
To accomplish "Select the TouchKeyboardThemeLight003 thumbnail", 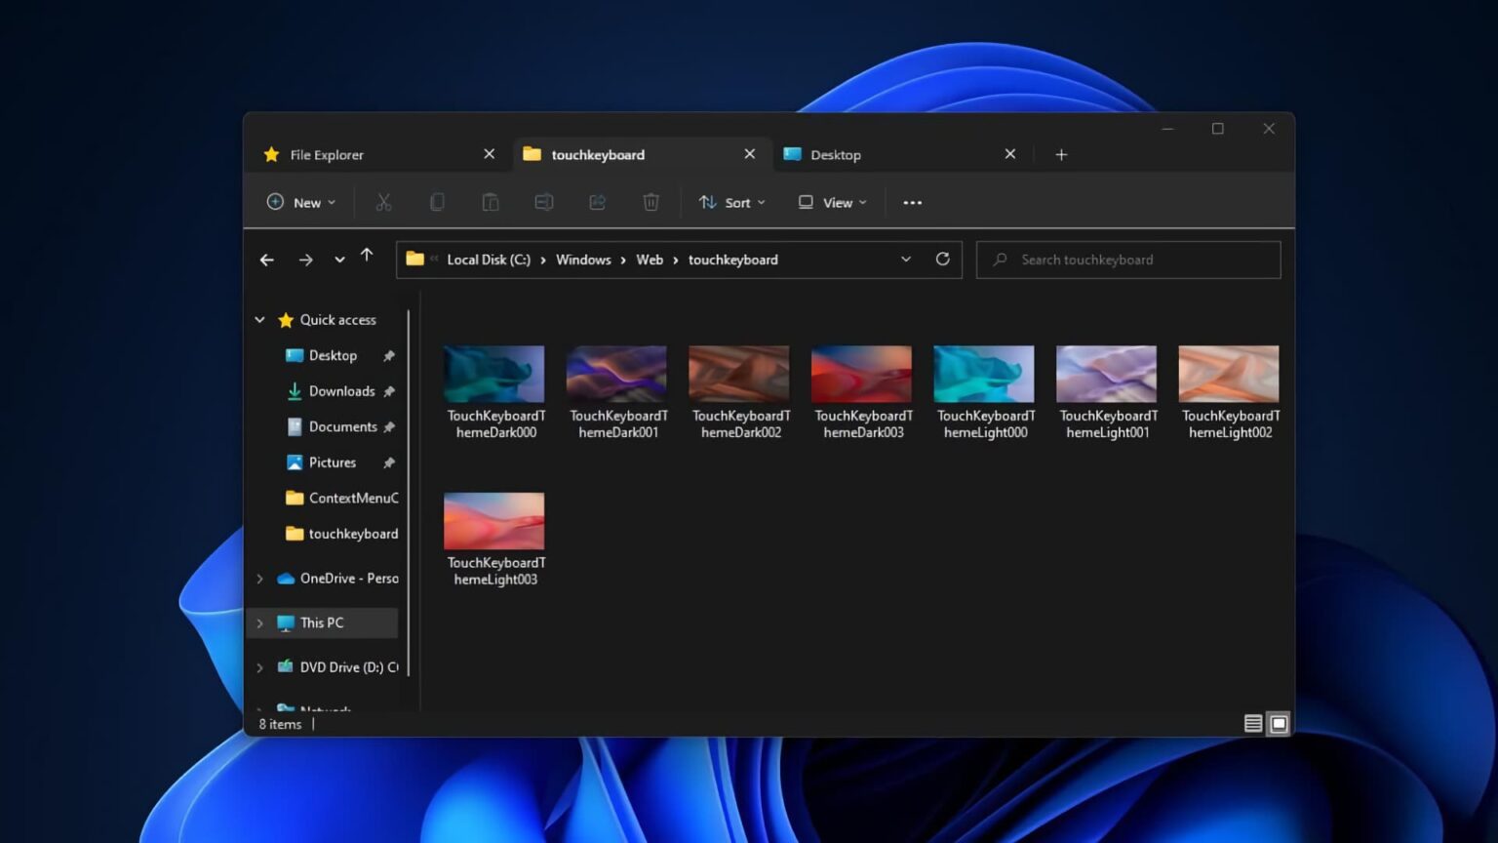I will (493, 521).
